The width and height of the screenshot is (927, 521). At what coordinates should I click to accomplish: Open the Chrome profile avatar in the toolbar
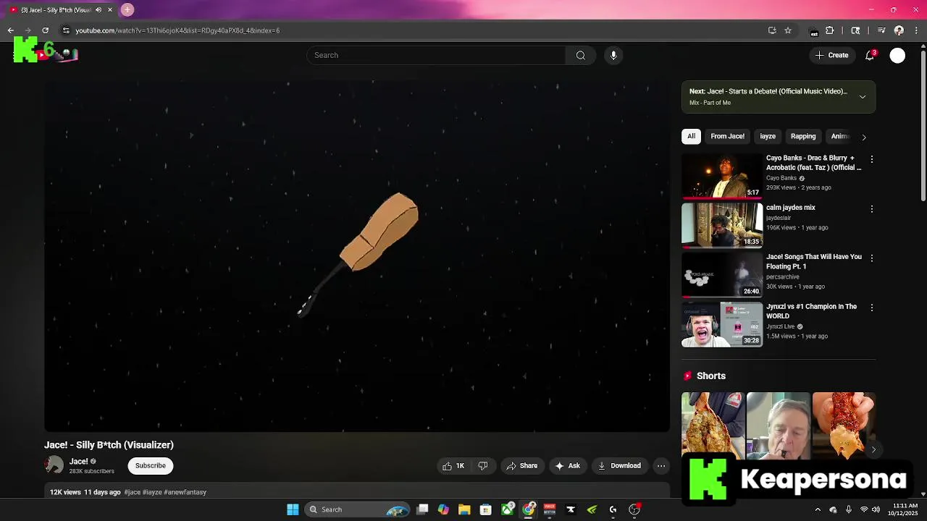coord(899,30)
